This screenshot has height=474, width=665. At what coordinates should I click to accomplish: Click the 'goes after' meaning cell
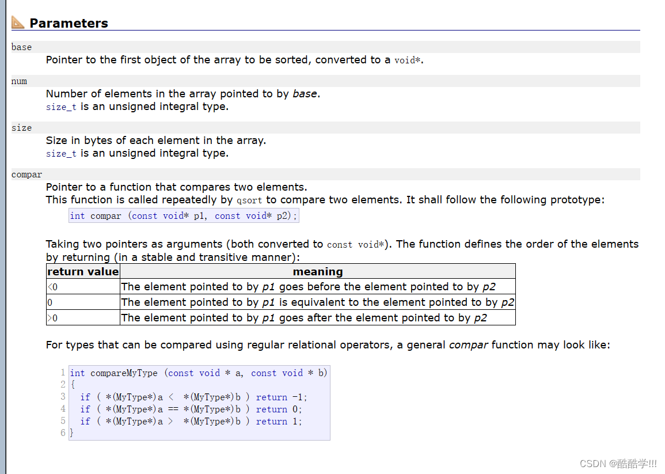tap(318, 318)
